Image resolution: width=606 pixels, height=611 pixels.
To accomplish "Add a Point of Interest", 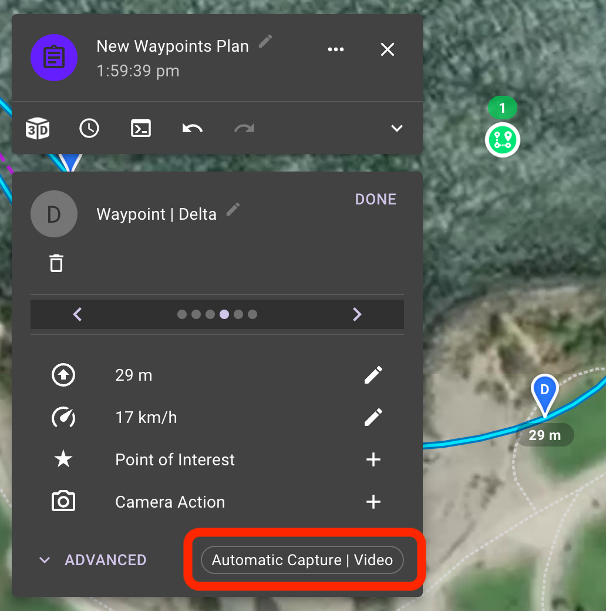I will point(373,459).
